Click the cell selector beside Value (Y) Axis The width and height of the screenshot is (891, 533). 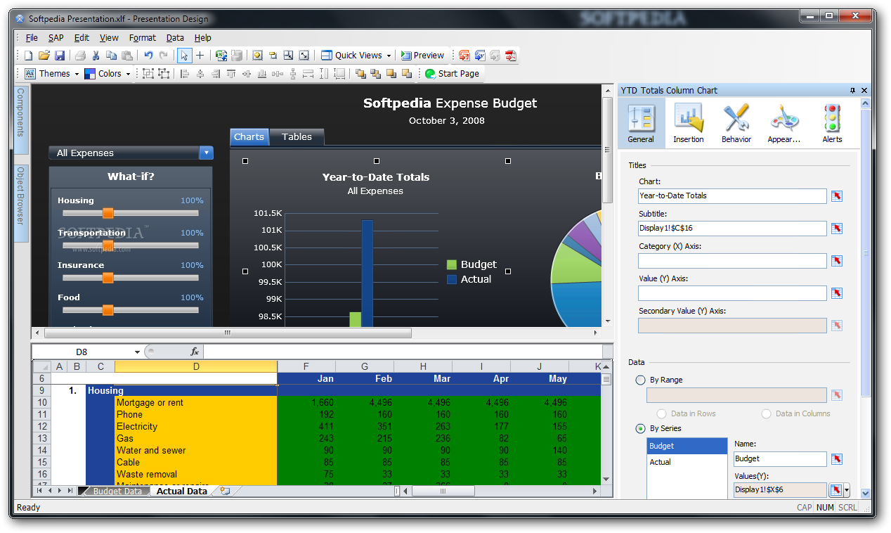(836, 293)
